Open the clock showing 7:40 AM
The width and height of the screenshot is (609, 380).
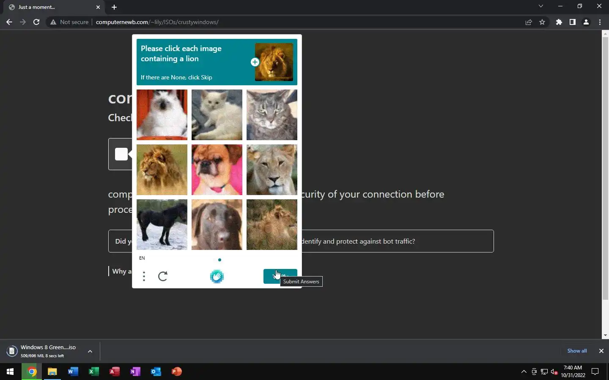tap(573, 372)
